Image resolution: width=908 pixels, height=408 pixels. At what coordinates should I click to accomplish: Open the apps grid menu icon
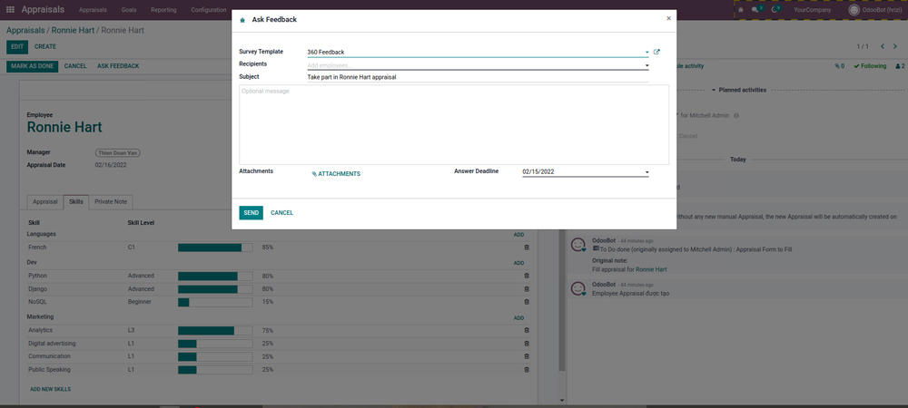tap(10, 10)
